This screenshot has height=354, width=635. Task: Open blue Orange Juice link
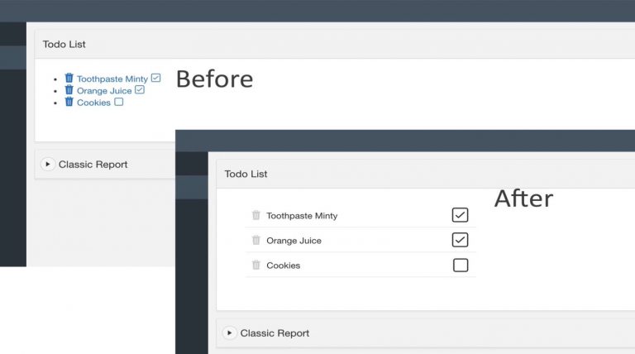pyautogui.click(x=104, y=91)
